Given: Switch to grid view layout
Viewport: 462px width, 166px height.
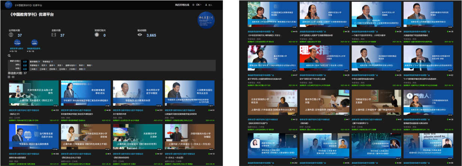Looking at the screenshot, I should pos(9,76).
